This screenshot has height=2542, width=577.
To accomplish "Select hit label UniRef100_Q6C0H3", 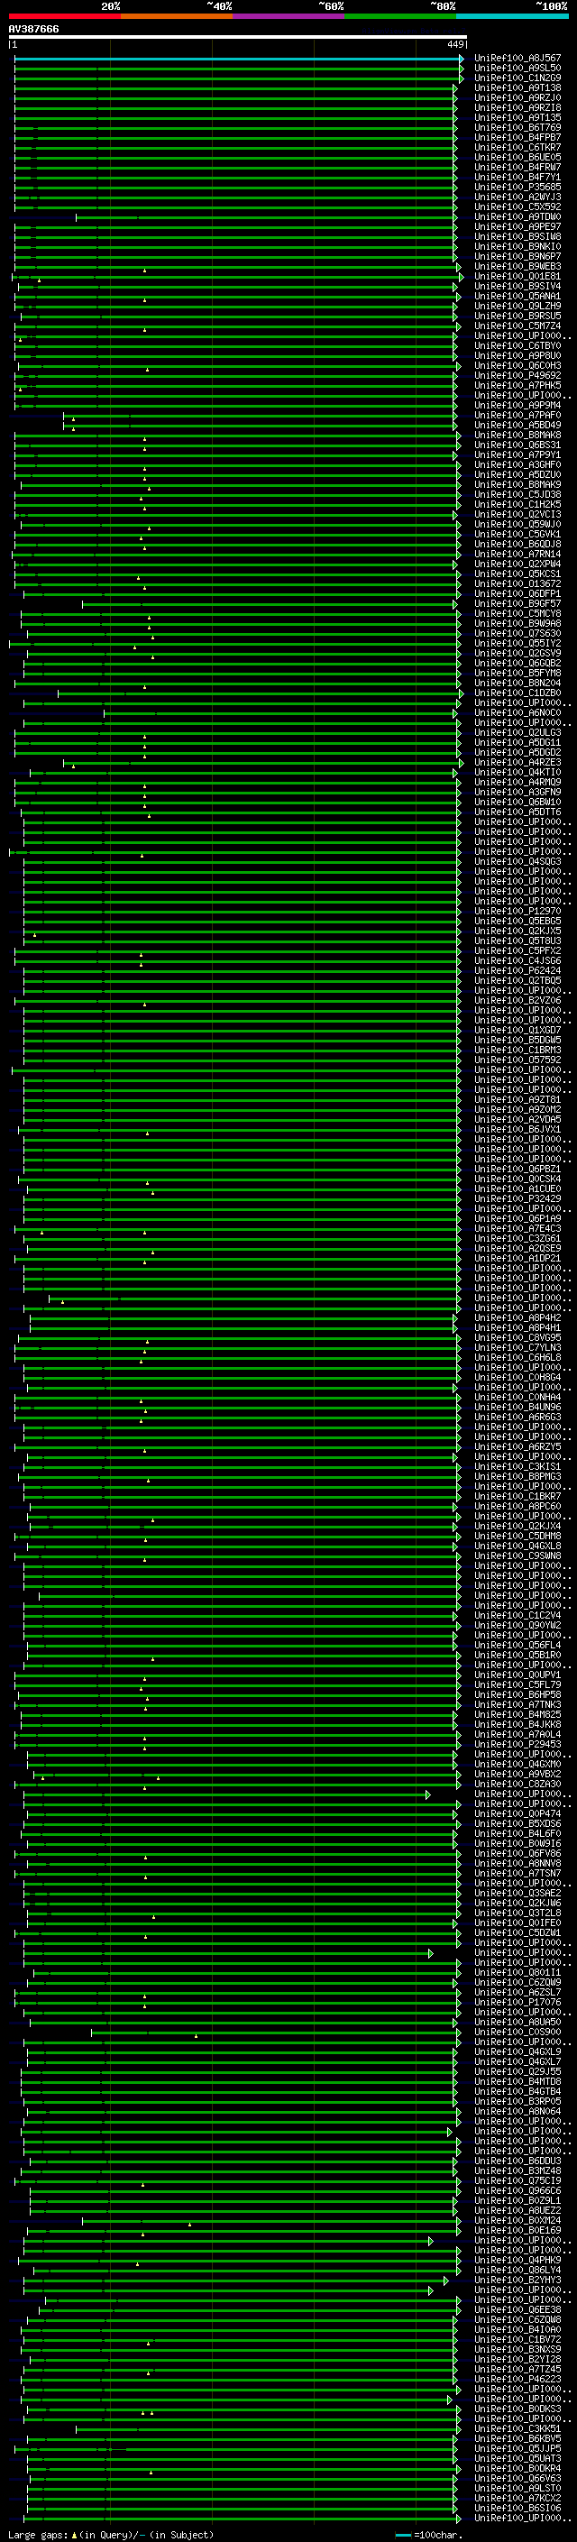I will click(517, 365).
